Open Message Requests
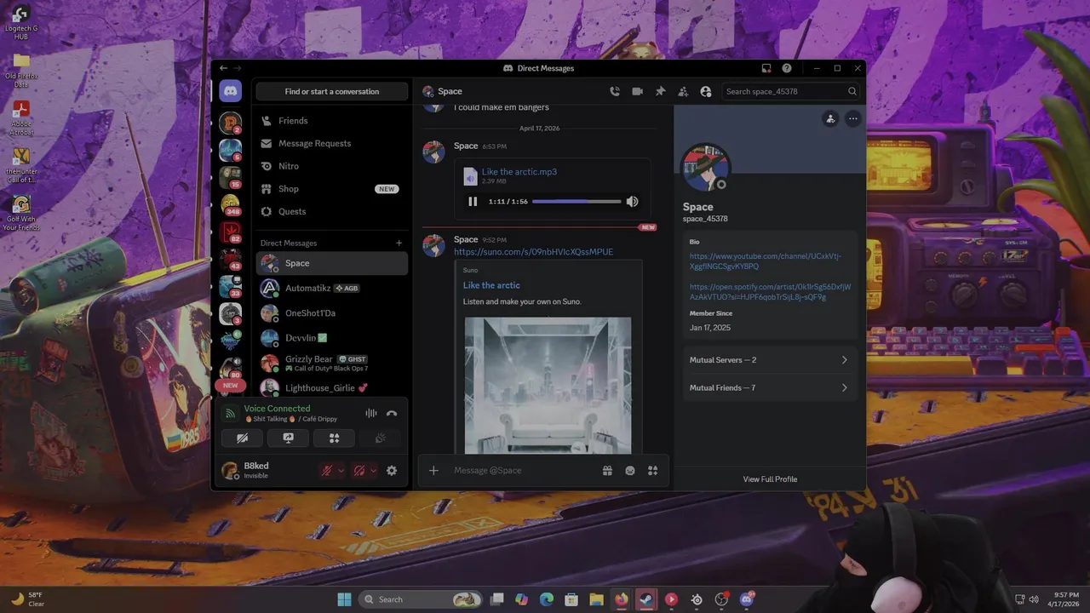The image size is (1090, 613). click(331, 143)
